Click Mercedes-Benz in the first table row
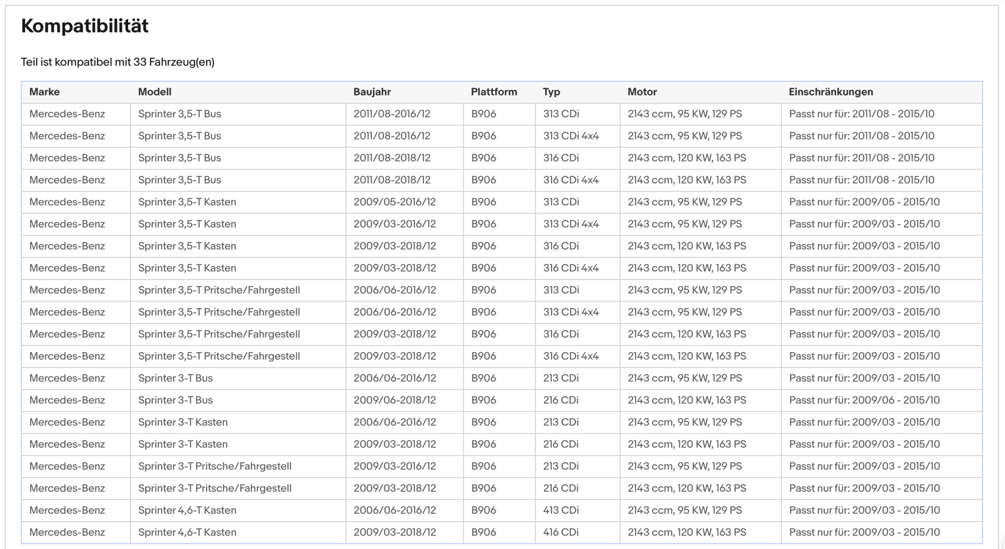Image resolution: width=1005 pixels, height=549 pixels. (x=67, y=114)
